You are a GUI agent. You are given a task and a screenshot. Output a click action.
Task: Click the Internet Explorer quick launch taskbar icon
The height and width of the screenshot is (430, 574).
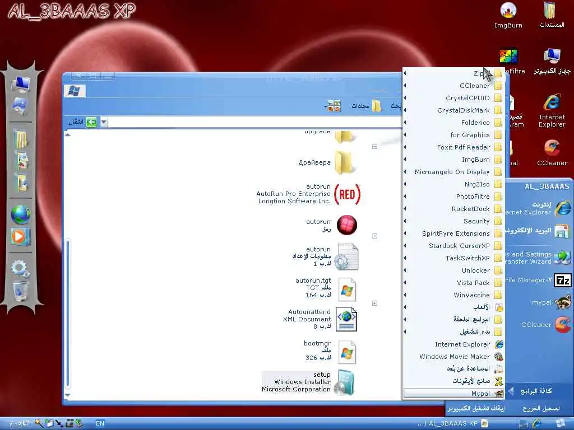(x=536, y=423)
